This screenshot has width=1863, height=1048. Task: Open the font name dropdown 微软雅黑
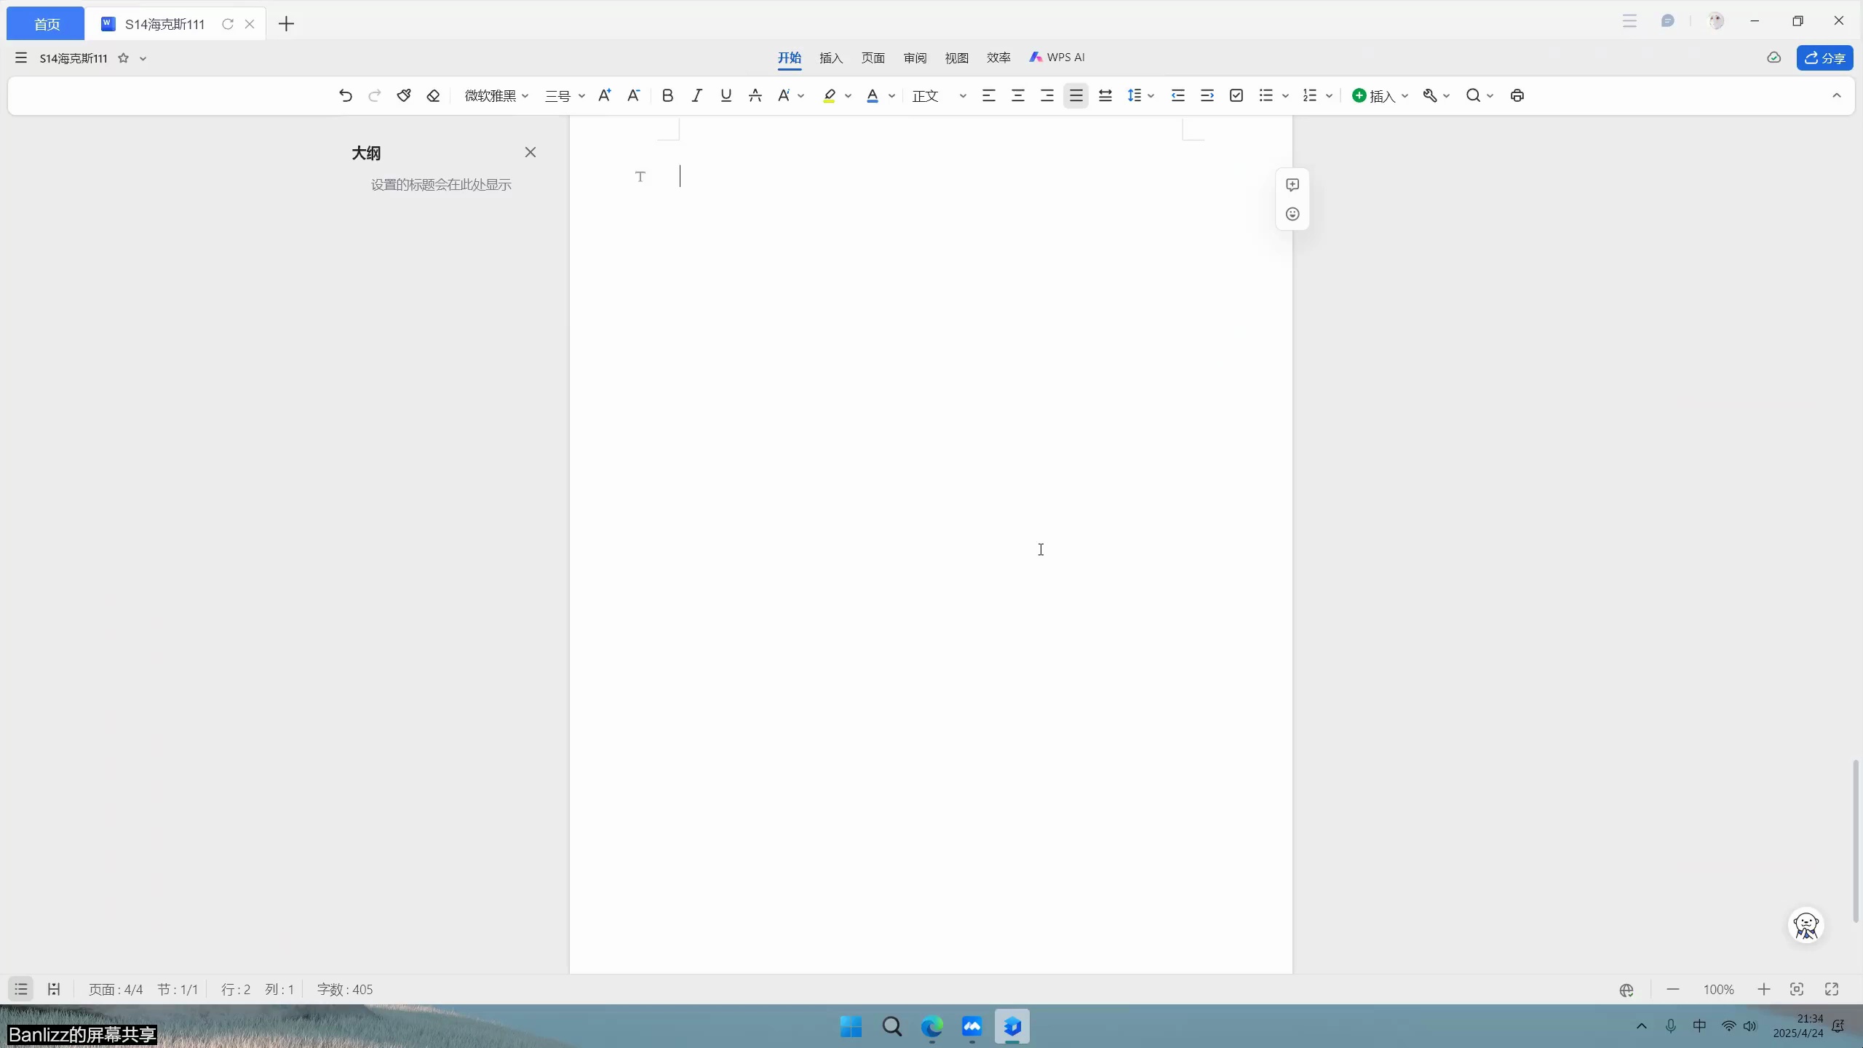[496, 95]
